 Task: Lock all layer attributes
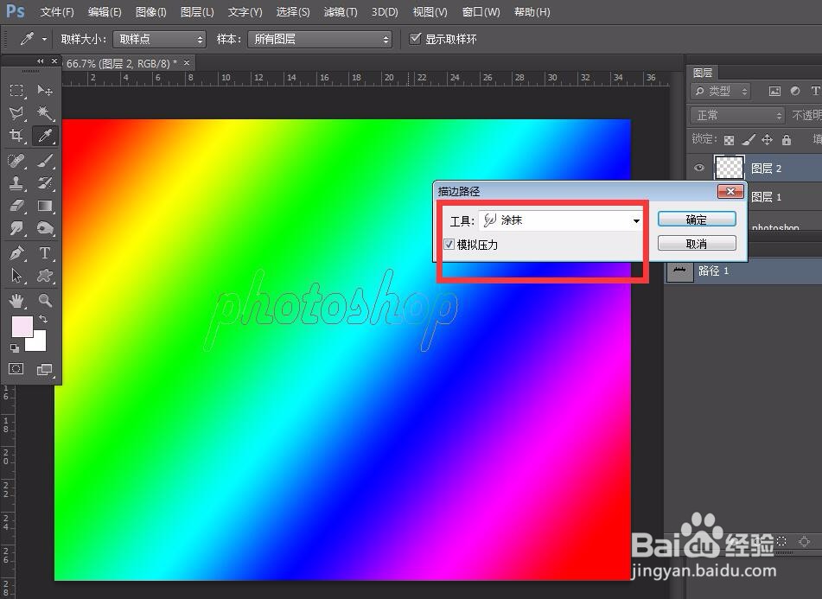[787, 139]
